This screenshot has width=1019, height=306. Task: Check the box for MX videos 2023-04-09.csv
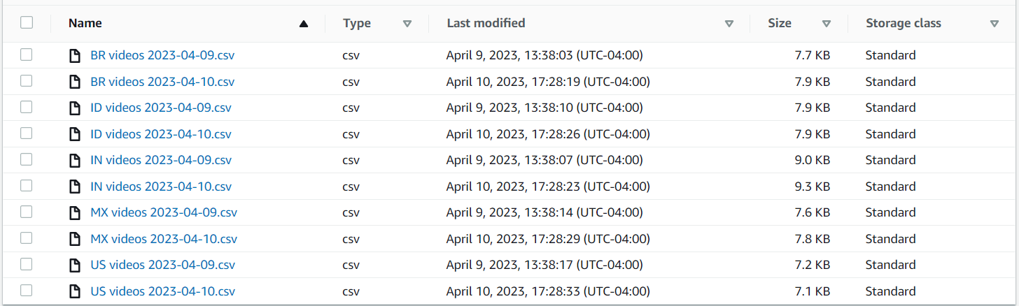coord(27,212)
